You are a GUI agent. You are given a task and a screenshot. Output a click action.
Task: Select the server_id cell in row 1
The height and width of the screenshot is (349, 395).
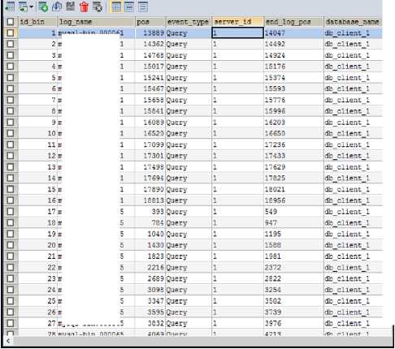tap(237, 33)
